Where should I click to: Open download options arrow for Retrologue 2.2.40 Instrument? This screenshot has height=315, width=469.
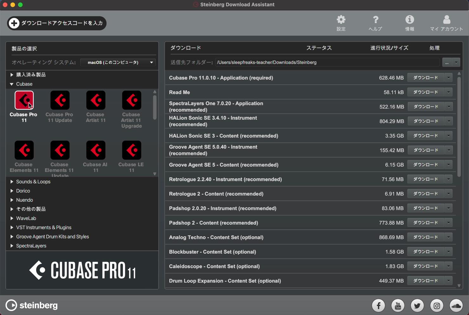point(448,179)
